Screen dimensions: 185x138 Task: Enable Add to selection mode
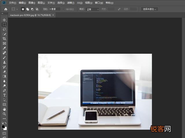(27, 9)
